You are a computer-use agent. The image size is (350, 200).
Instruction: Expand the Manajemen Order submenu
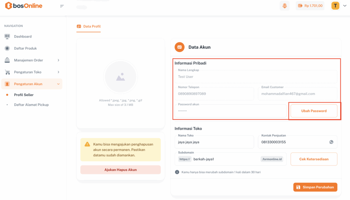coord(32,60)
